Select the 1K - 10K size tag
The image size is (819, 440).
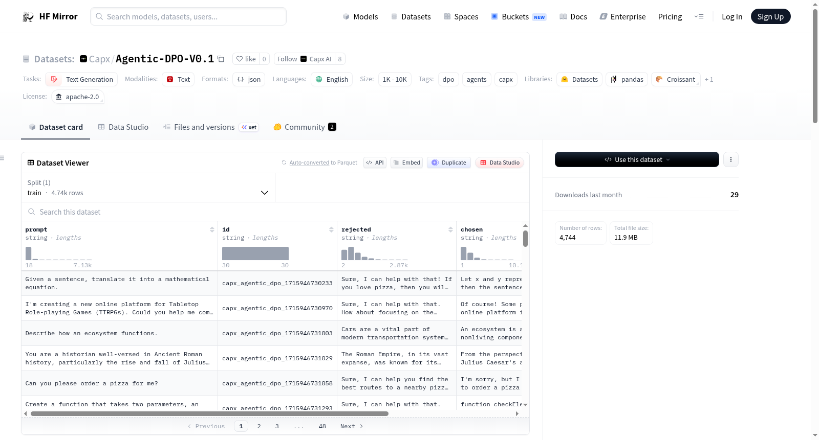pos(395,79)
